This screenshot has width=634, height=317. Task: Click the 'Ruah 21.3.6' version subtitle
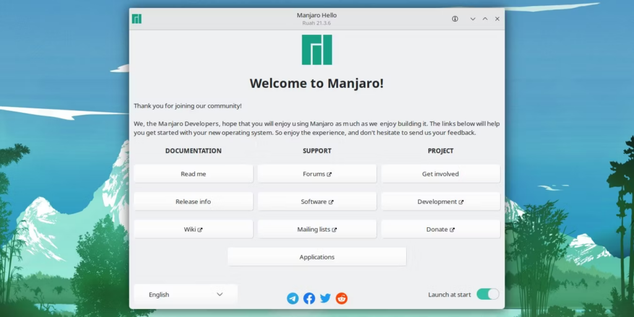[316, 23]
